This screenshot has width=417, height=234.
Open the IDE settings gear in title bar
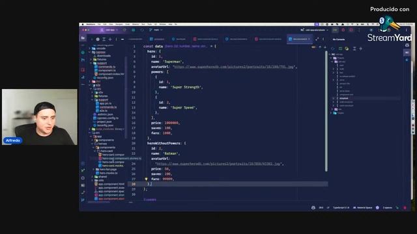pos(371,30)
